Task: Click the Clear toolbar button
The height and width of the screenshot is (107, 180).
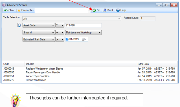Action: point(9,10)
